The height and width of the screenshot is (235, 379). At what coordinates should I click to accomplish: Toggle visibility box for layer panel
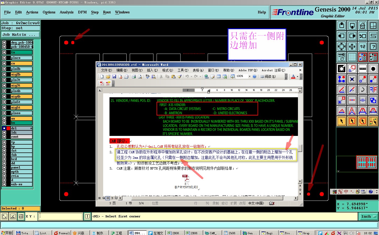4,167
